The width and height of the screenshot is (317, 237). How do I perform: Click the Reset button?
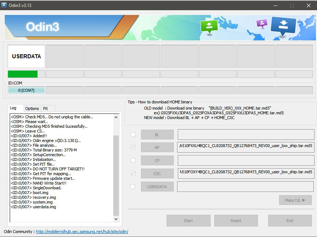click(x=236, y=221)
